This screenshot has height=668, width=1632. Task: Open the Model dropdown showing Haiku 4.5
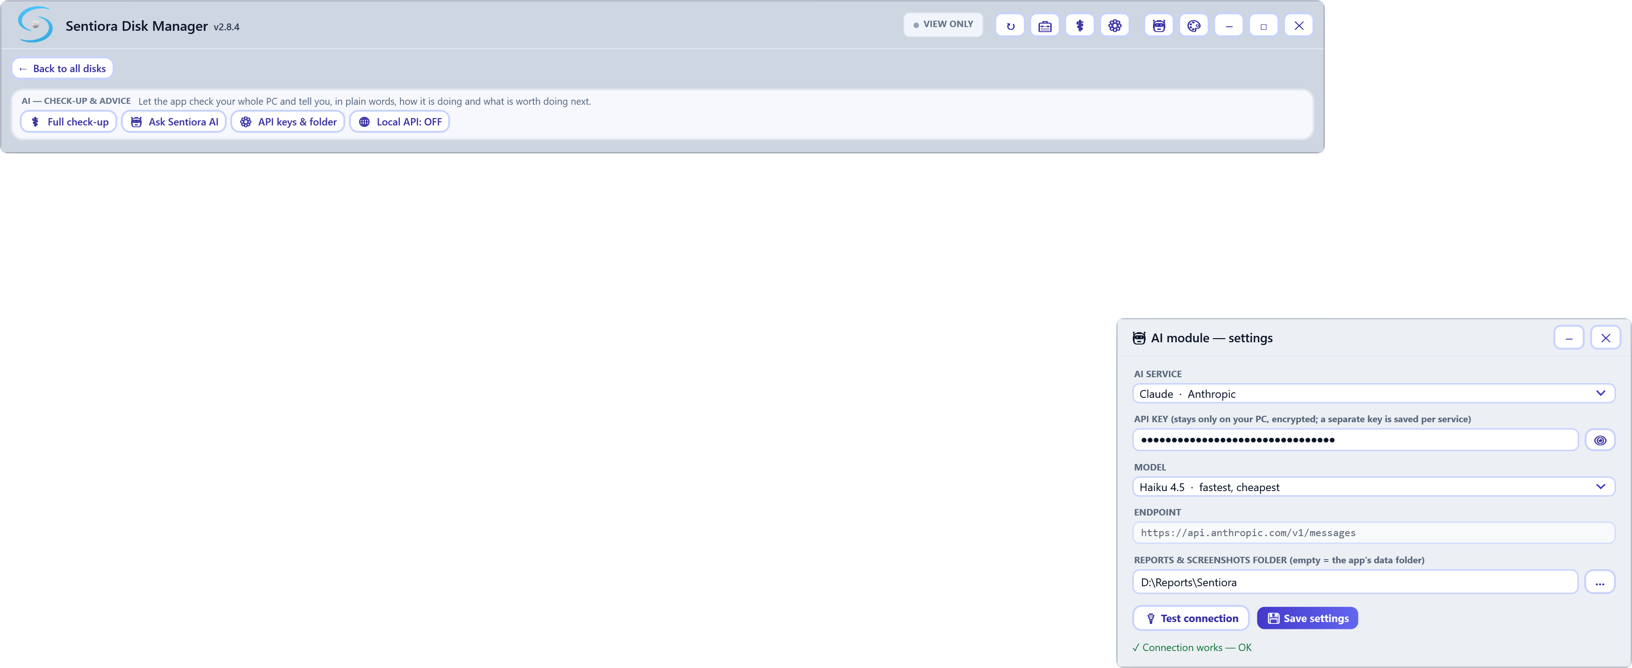click(x=1374, y=487)
